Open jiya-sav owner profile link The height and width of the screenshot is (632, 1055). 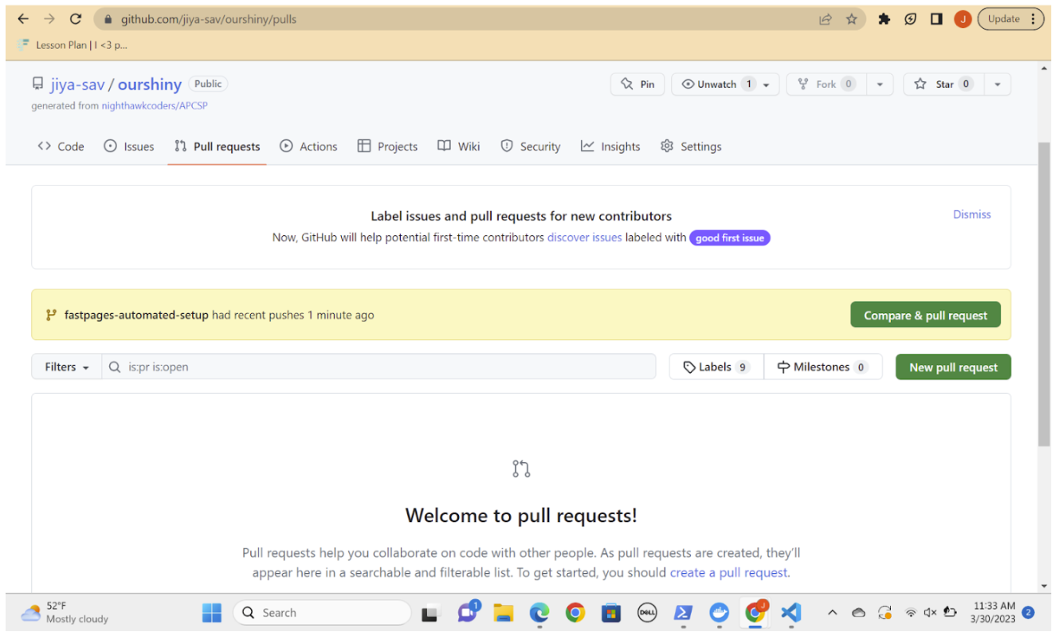[77, 84]
